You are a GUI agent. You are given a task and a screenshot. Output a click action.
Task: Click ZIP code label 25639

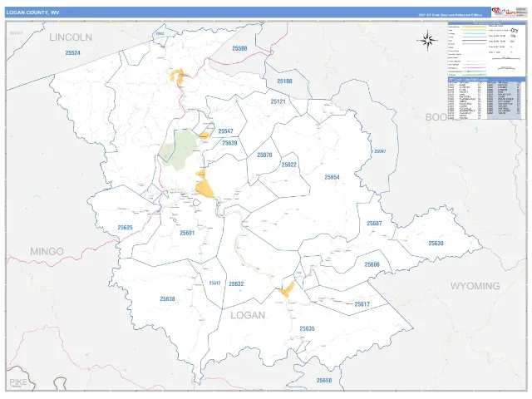(229, 143)
